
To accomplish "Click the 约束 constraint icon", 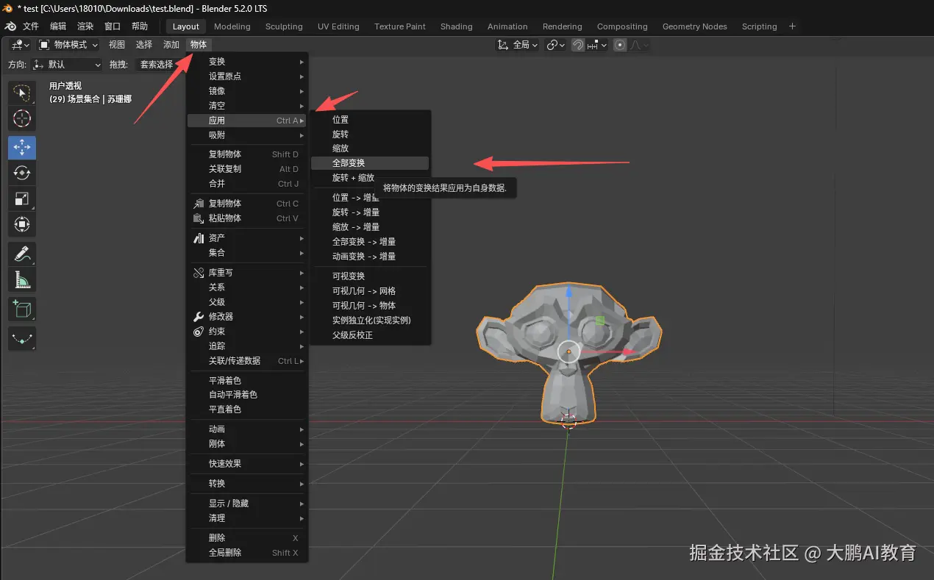I will pos(199,332).
